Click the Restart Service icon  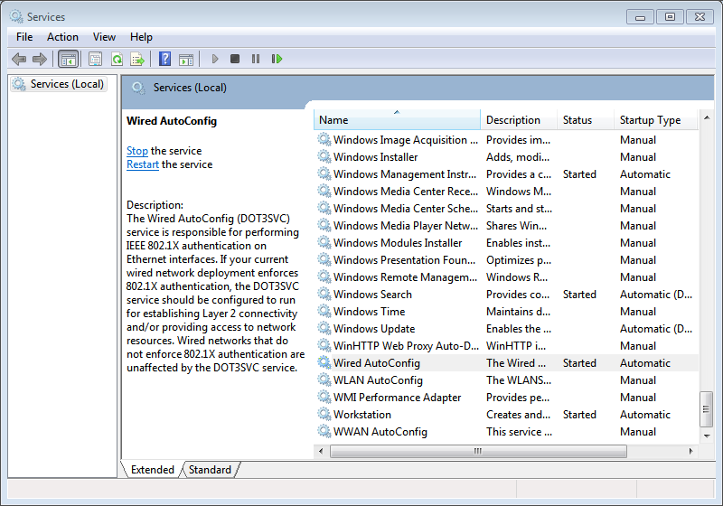point(277,59)
